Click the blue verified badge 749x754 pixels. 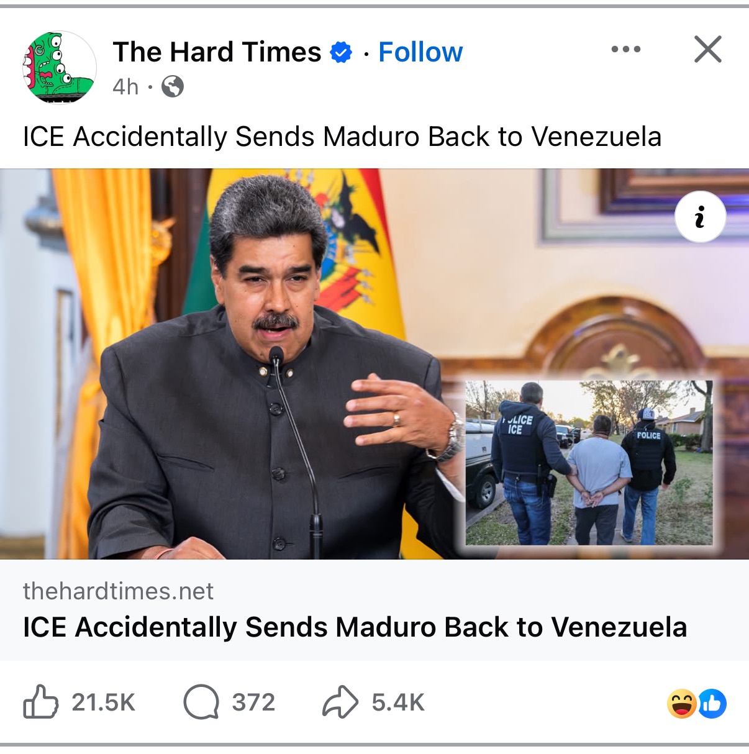click(x=340, y=52)
